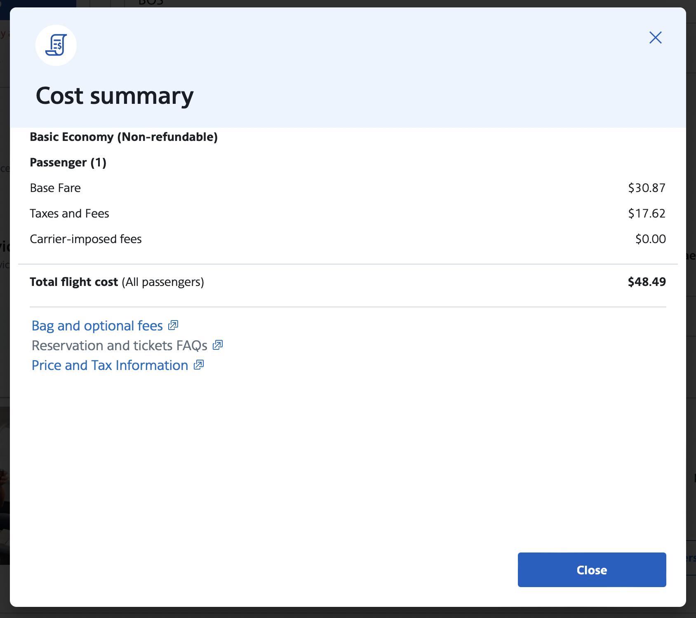The image size is (696, 618).
Task: Open the Price and Tax Information link
Action: click(110, 365)
